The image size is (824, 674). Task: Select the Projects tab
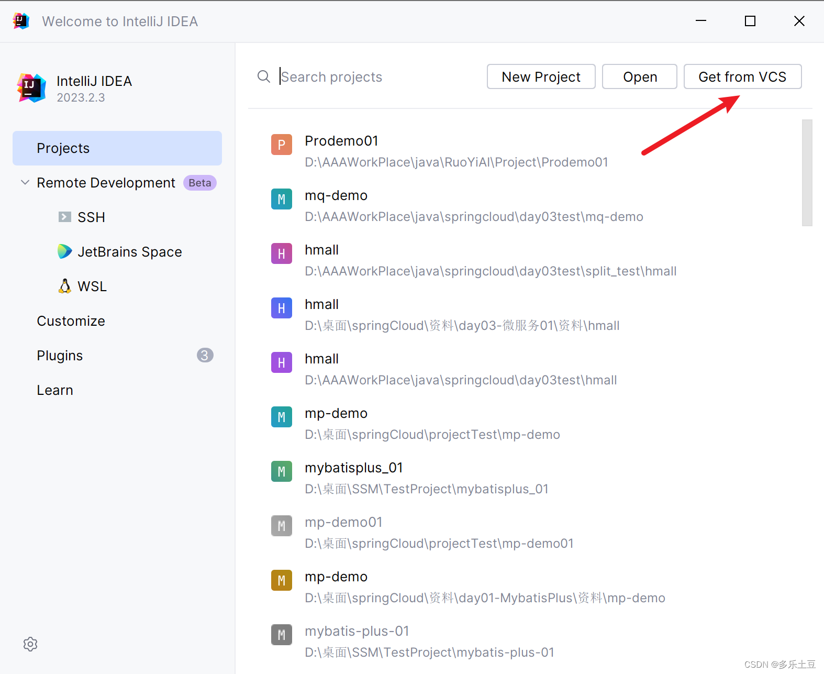[117, 148]
